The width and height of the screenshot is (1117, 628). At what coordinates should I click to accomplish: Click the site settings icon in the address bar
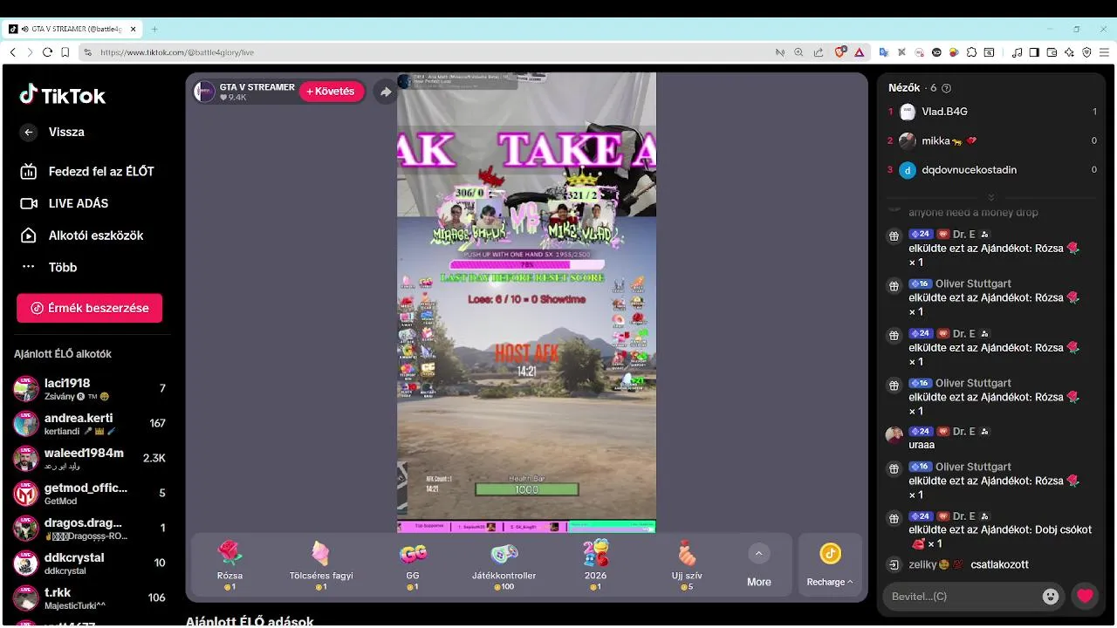click(x=88, y=52)
